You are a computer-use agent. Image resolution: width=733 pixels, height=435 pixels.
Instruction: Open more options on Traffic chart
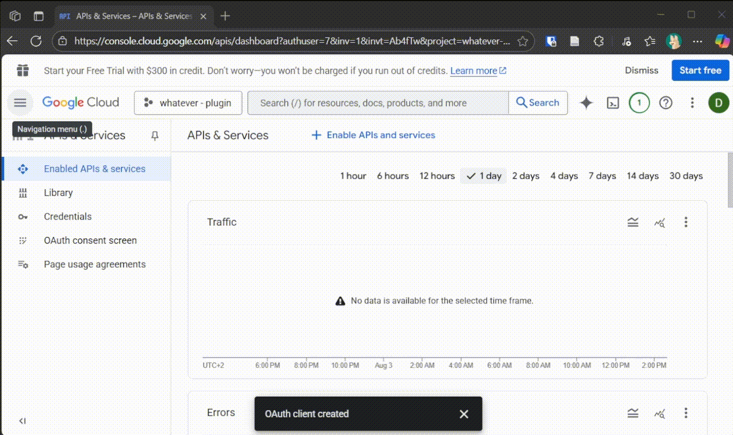coord(686,222)
